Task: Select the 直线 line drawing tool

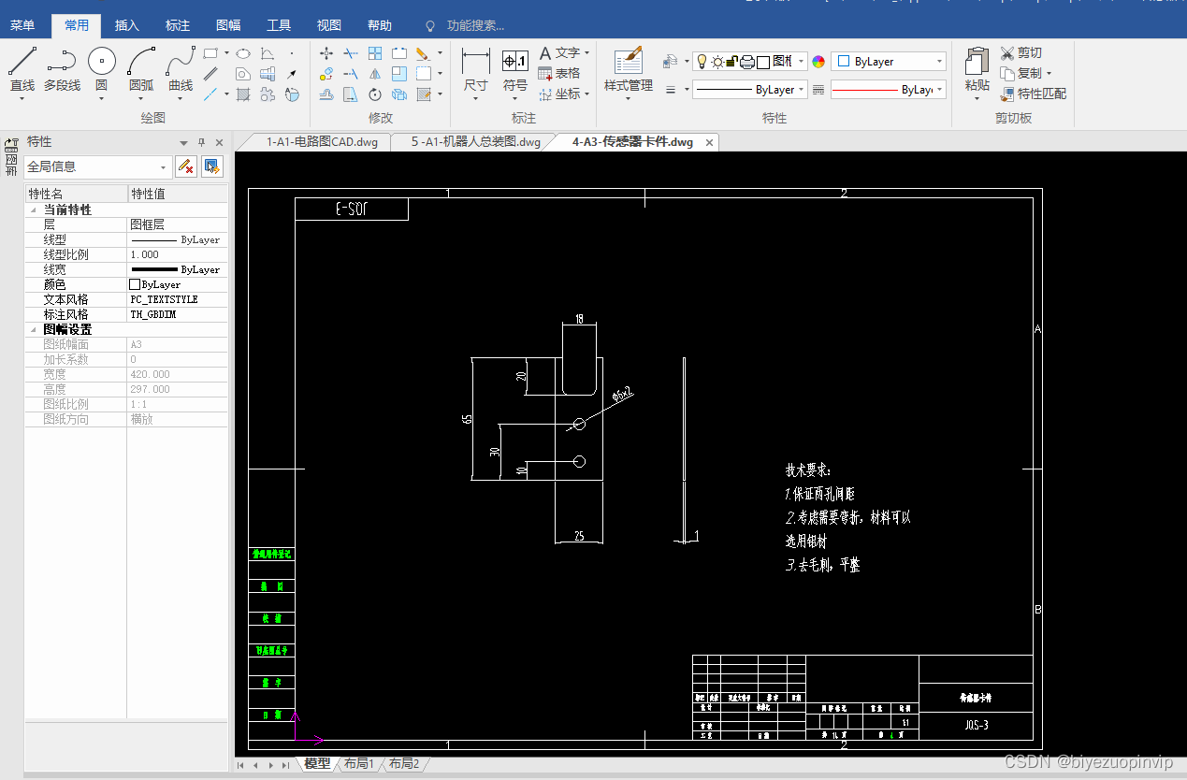Action: (22, 70)
